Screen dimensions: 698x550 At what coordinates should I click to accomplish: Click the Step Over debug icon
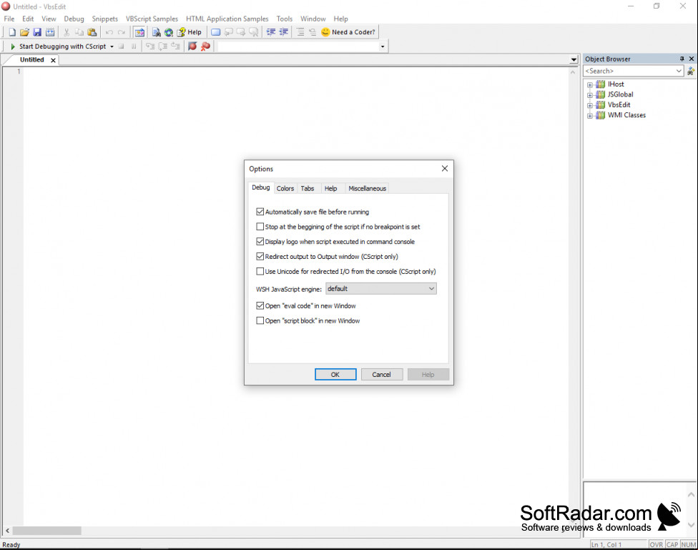point(163,46)
